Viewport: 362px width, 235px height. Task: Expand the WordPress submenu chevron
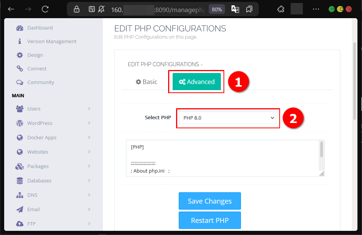click(x=89, y=123)
